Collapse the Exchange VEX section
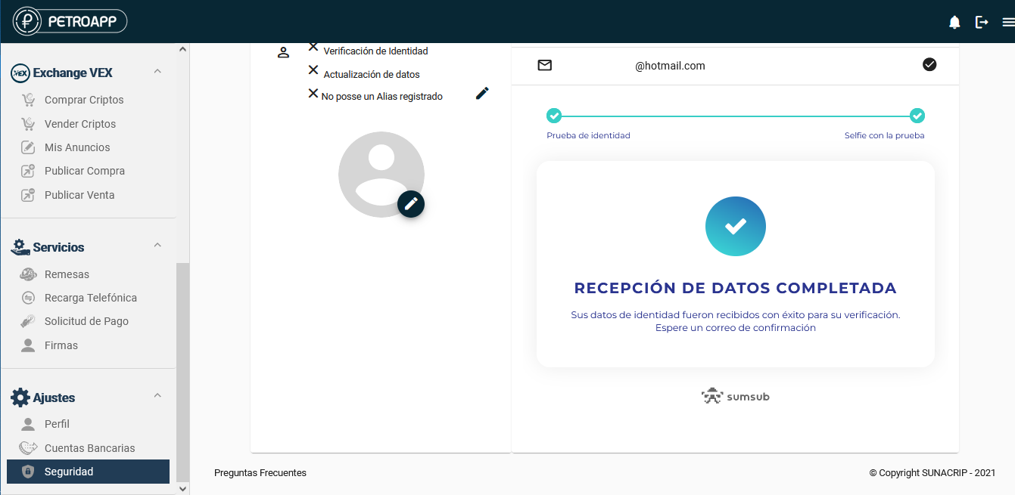 (x=157, y=72)
